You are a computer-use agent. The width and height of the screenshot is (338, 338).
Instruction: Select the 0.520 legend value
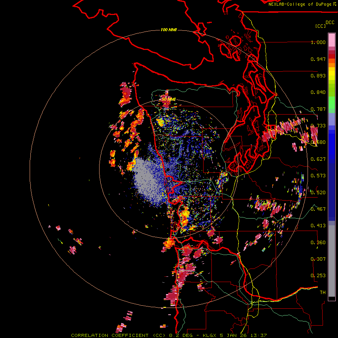[x=318, y=193]
